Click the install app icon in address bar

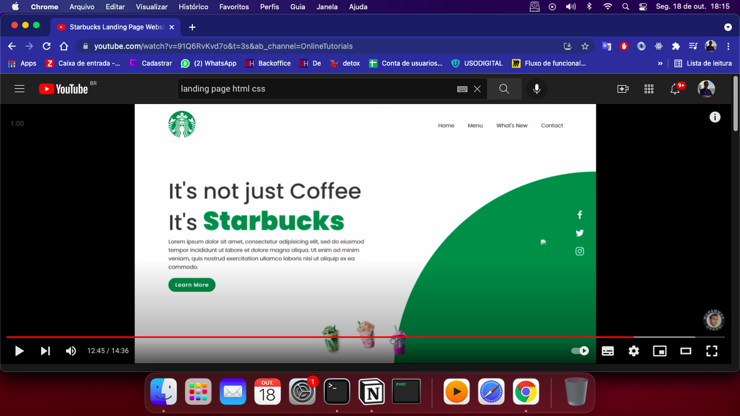click(568, 46)
